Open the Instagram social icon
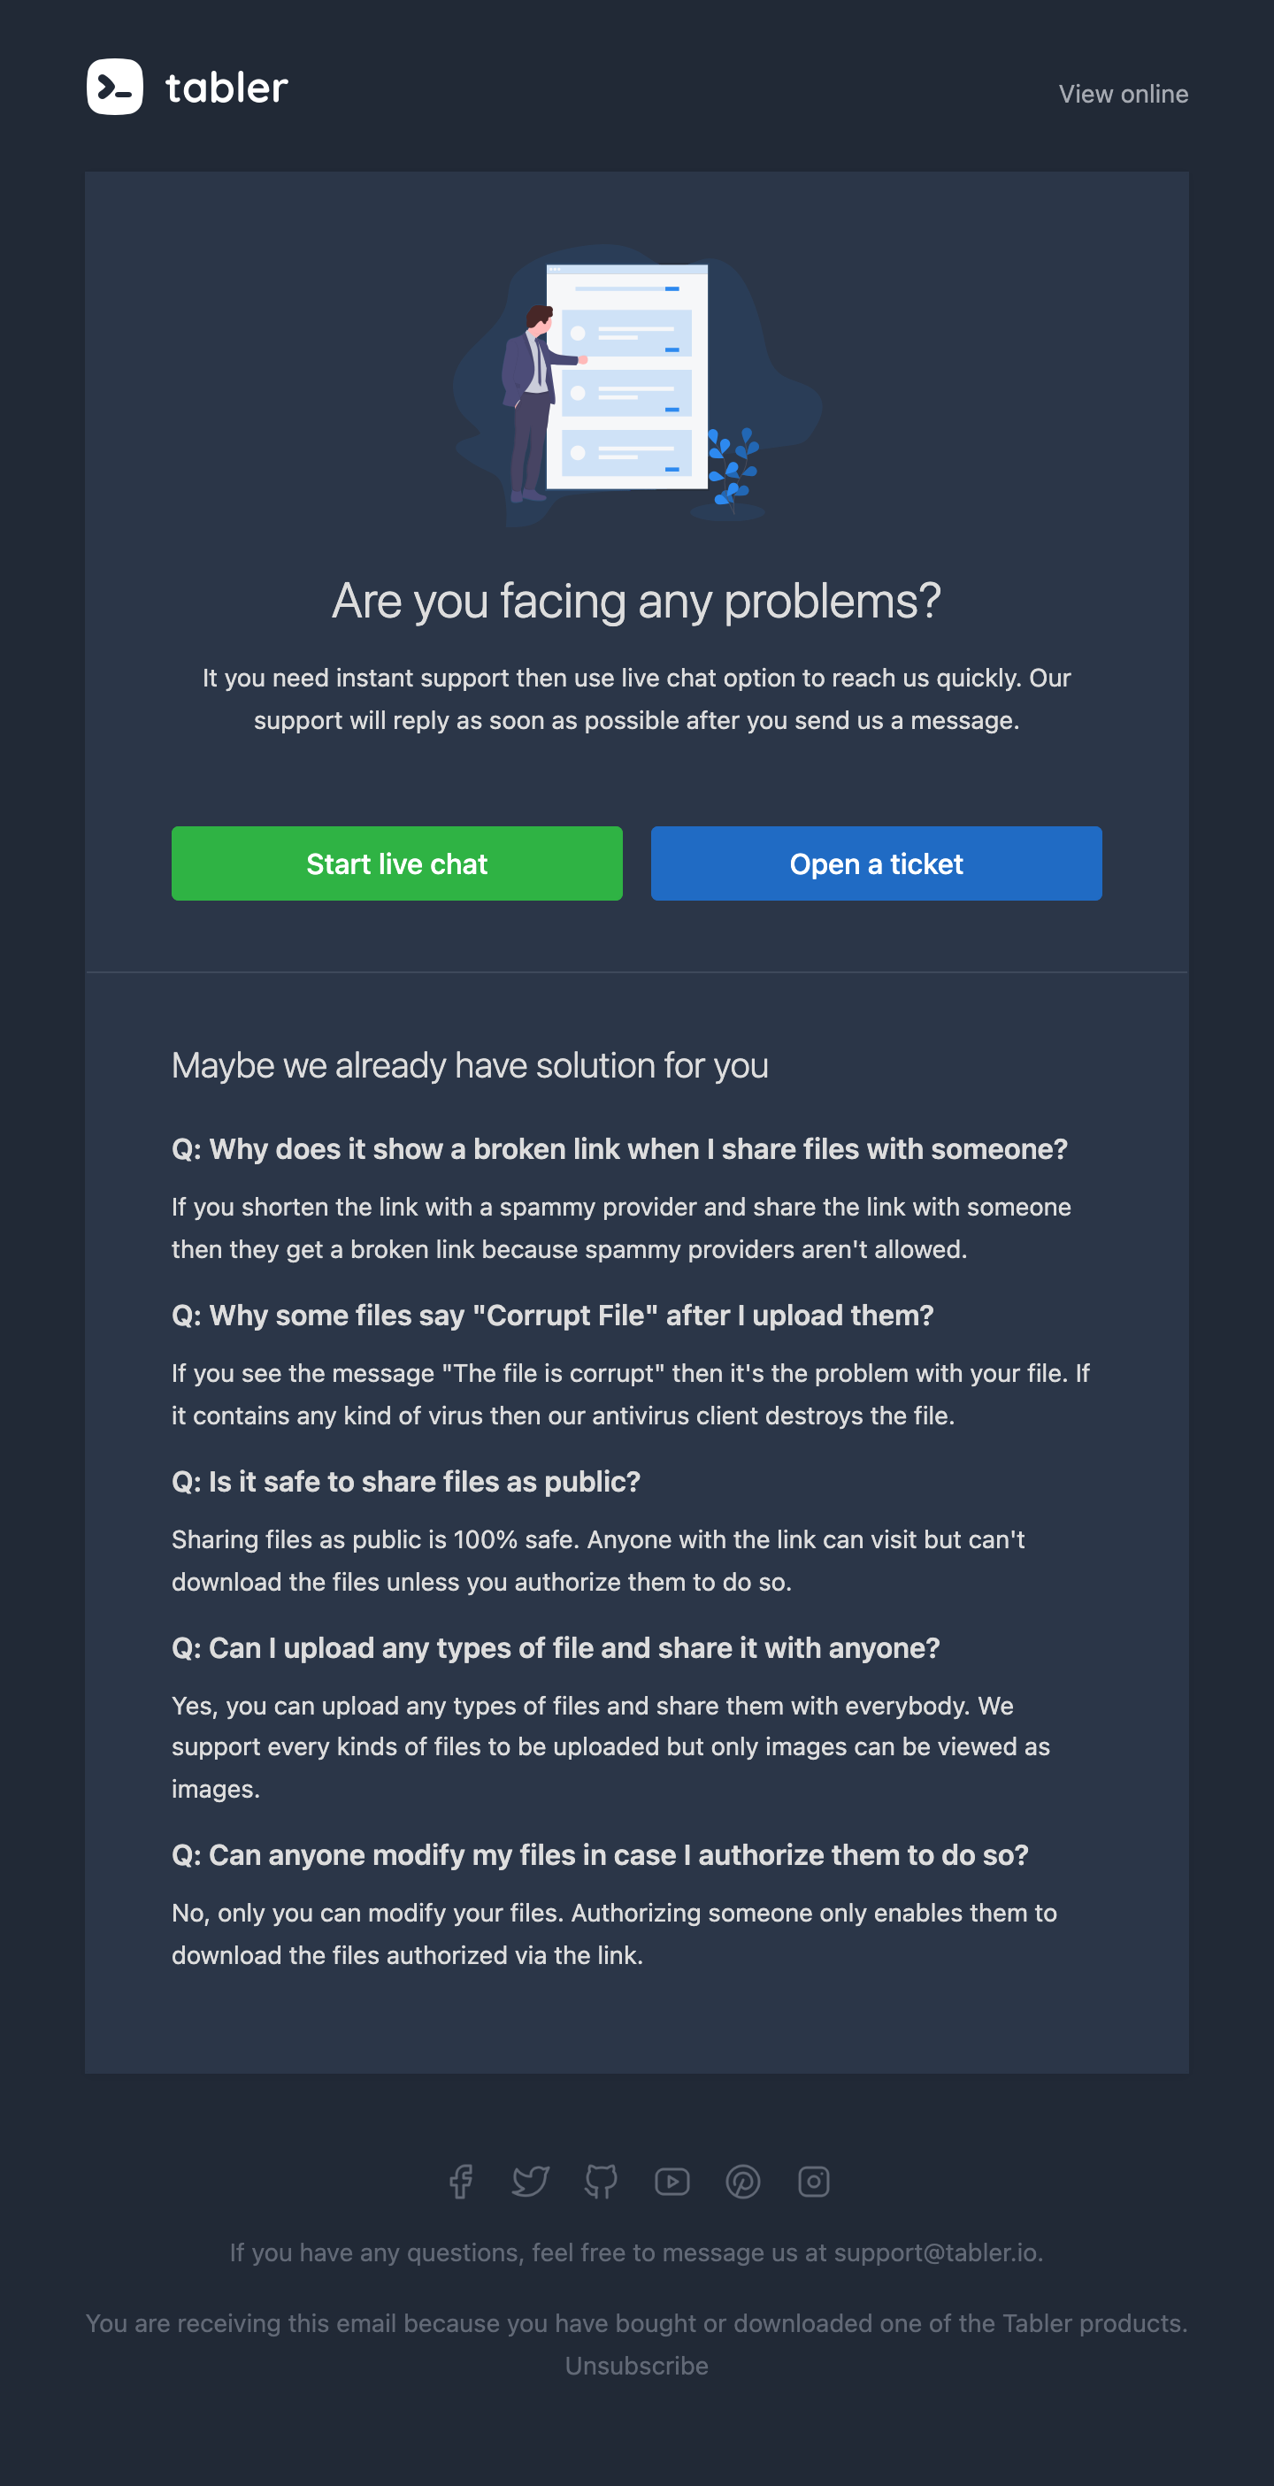The height and width of the screenshot is (2486, 1274). coord(814,2181)
